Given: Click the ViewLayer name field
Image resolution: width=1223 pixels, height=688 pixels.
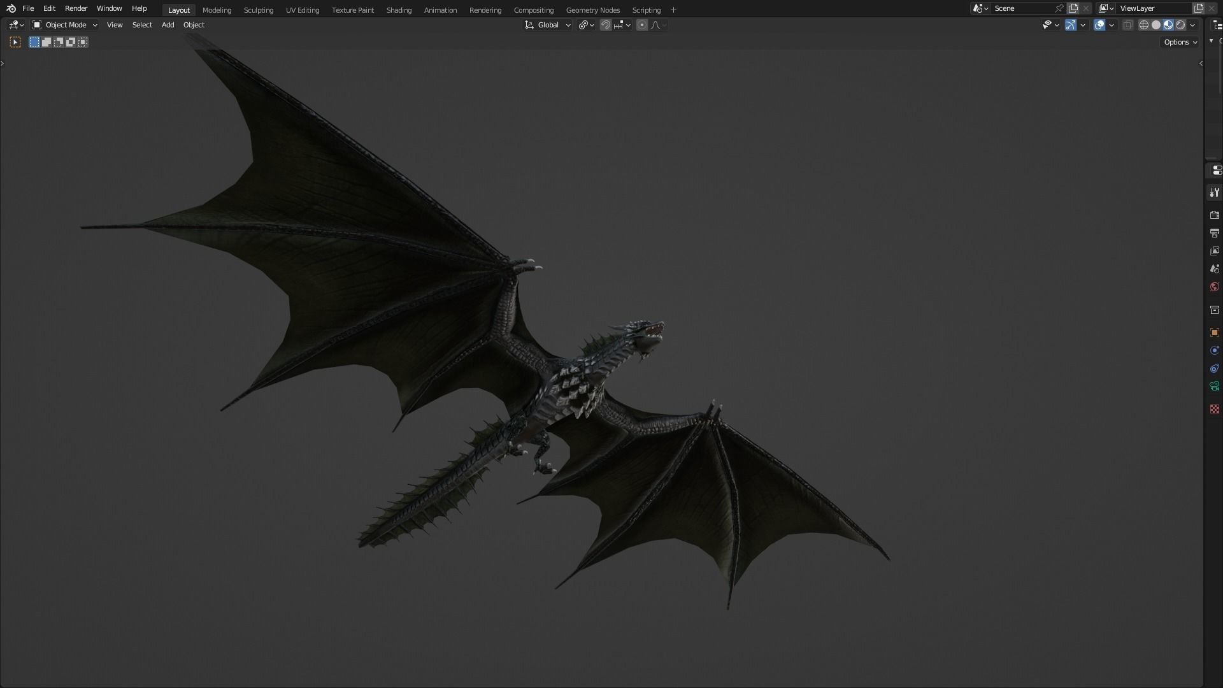Looking at the screenshot, I should 1154,8.
